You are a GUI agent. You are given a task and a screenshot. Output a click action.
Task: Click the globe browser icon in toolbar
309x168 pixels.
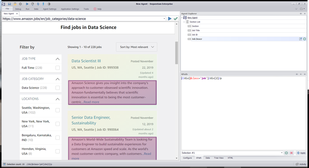point(32,4)
